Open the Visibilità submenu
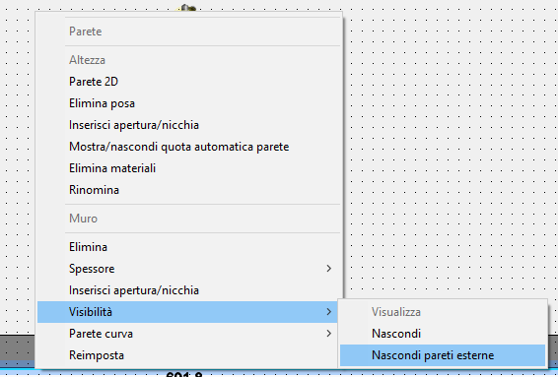The width and height of the screenshot is (558, 377). pos(188,312)
